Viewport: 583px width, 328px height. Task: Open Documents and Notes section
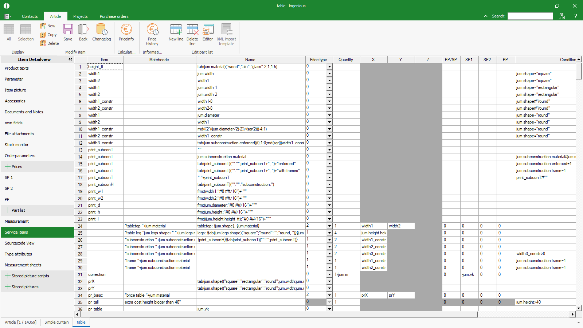pos(24,112)
